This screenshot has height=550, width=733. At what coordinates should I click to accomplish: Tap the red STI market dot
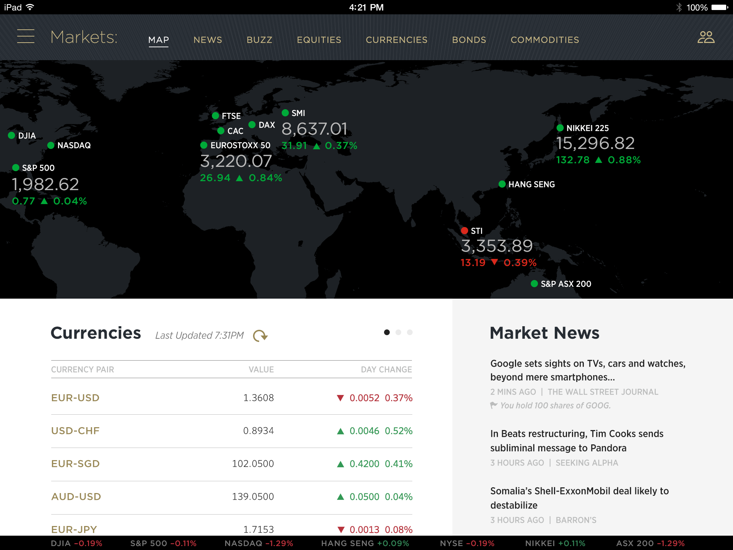[x=465, y=231]
